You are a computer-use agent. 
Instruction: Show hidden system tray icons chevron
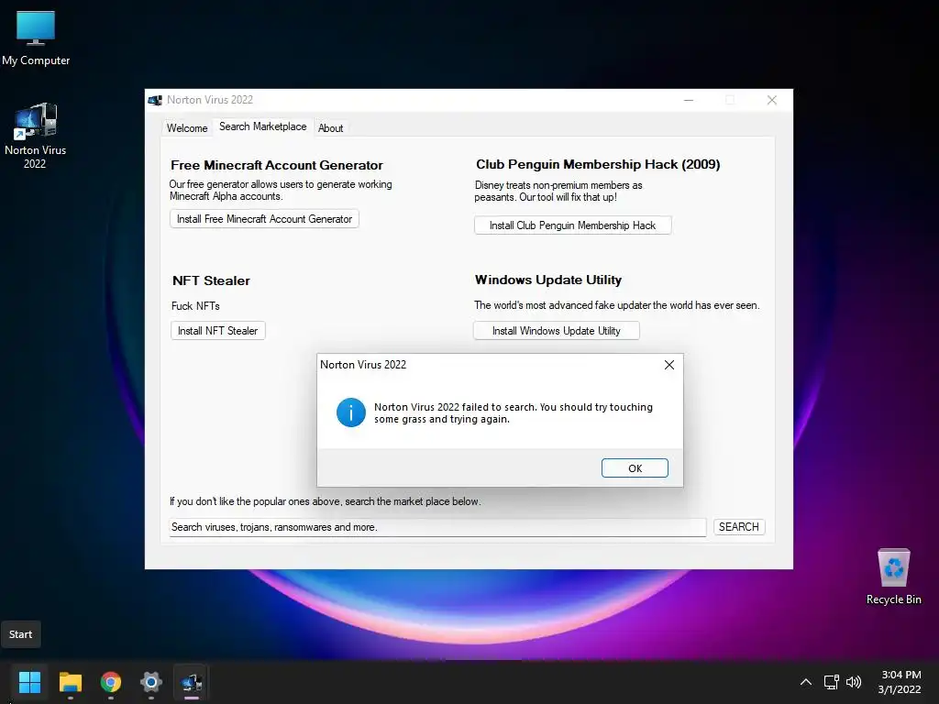click(x=806, y=682)
